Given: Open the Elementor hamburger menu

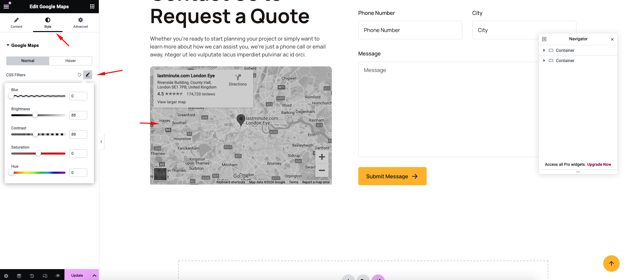Looking at the screenshot, I should pyautogui.click(x=6, y=6).
